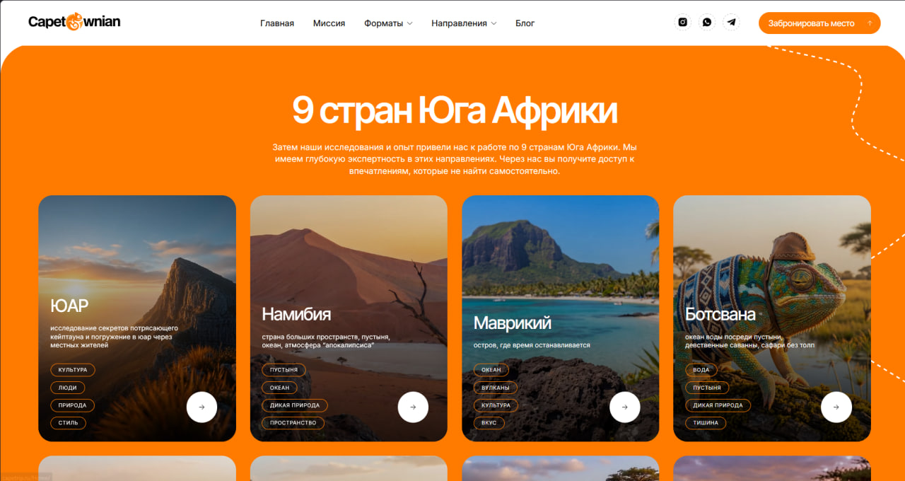
Task: Open the Instagram social icon
Action: click(x=682, y=23)
